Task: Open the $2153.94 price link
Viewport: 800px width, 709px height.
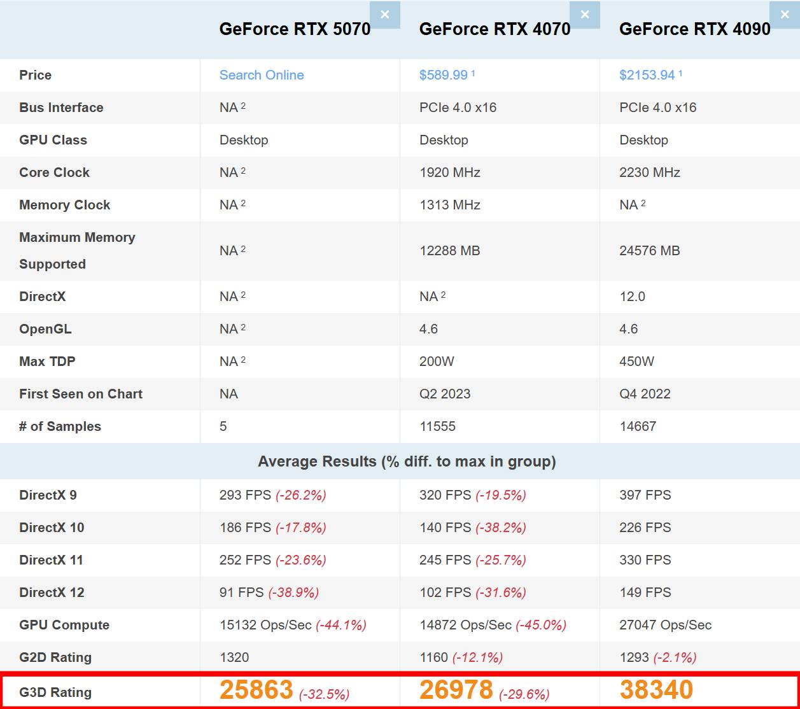Action: point(646,75)
